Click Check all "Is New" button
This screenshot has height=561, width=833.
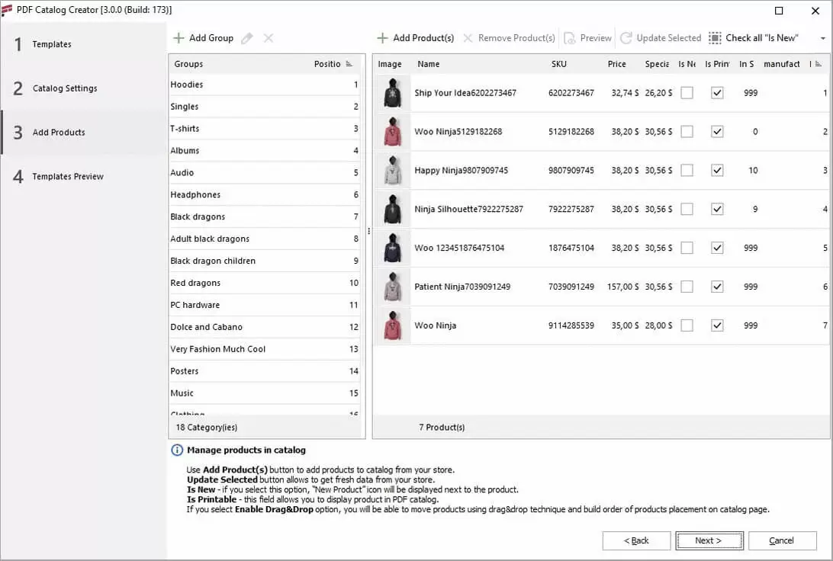(754, 38)
